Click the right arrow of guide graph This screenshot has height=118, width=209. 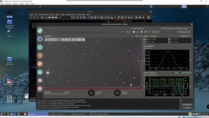click(x=190, y=87)
